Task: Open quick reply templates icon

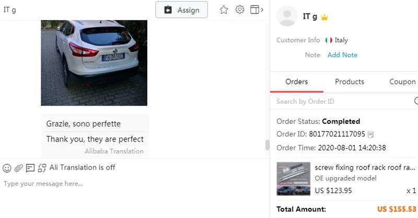Action: pos(30,168)
